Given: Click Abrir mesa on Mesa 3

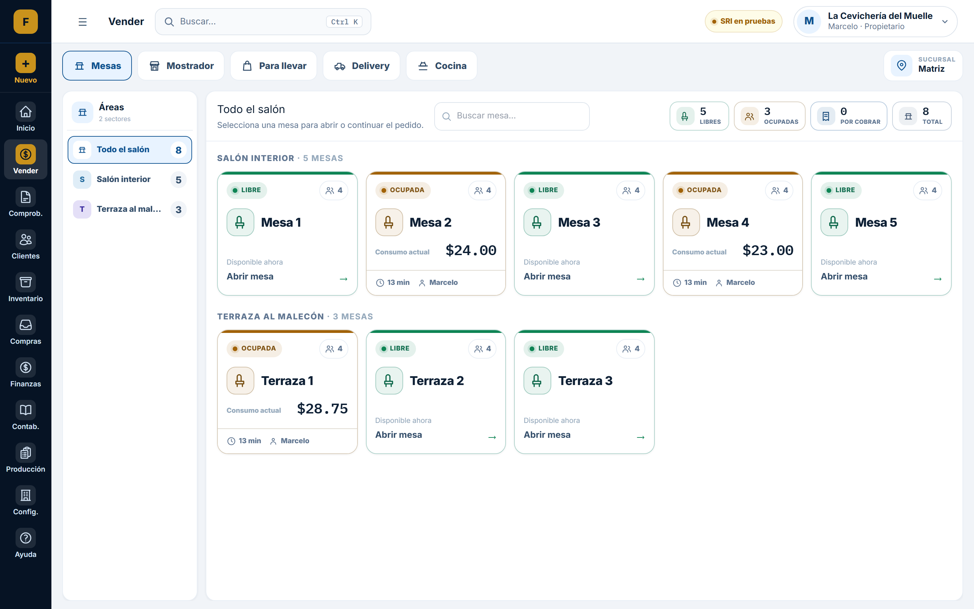Looking at the screenshot, I should [547, 276].
